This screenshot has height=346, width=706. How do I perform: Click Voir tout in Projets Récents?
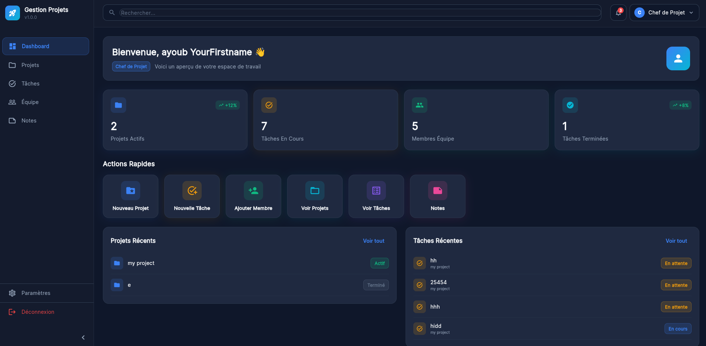pos(373,241)
